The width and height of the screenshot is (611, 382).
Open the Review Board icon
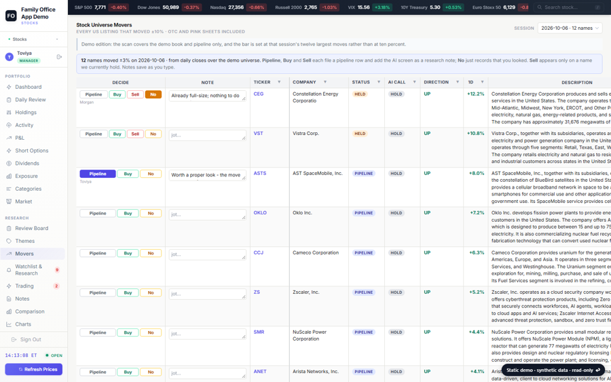point(9,228)
